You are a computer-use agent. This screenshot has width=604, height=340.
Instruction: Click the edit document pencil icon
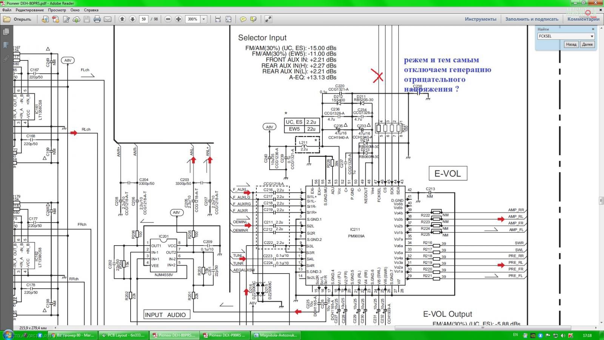(66, 19)
